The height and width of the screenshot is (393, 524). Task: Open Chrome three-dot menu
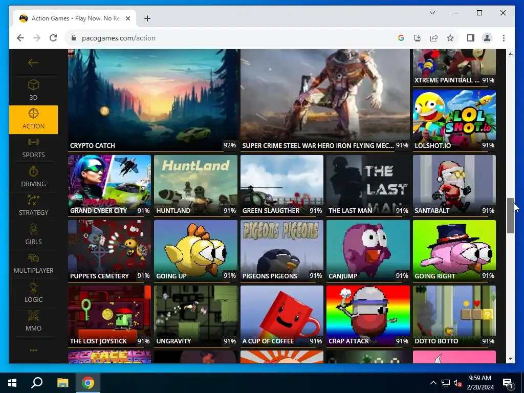[504, 38]
